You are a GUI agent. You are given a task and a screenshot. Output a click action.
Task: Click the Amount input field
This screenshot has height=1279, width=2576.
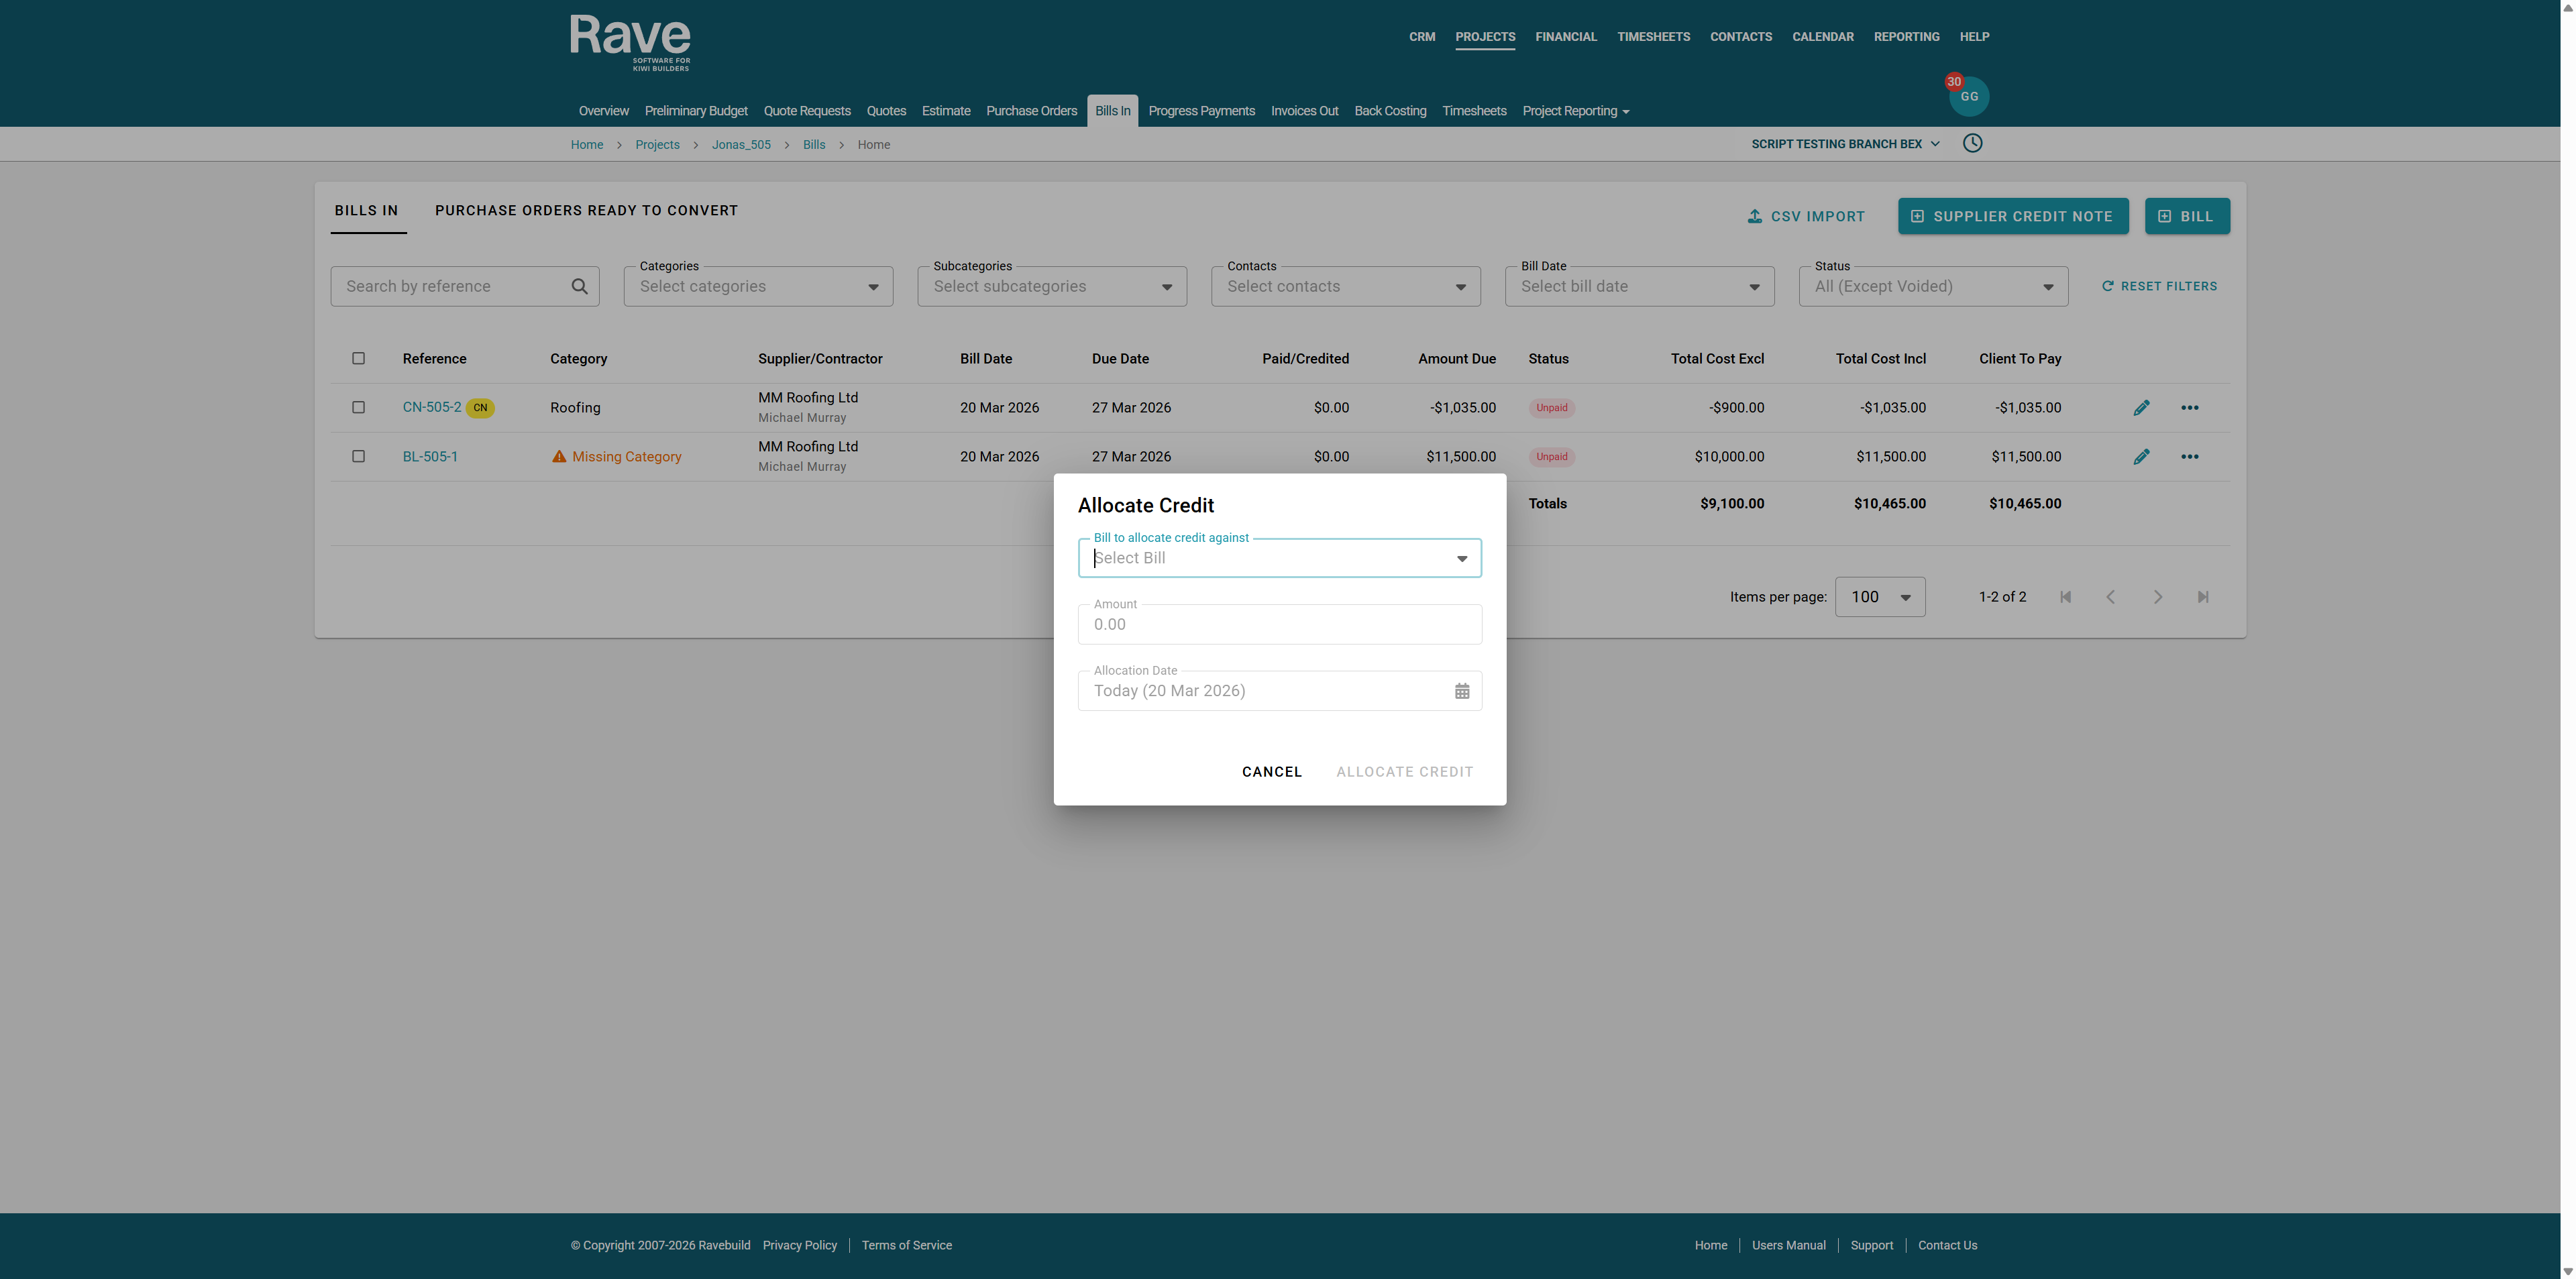(1278, 624)
